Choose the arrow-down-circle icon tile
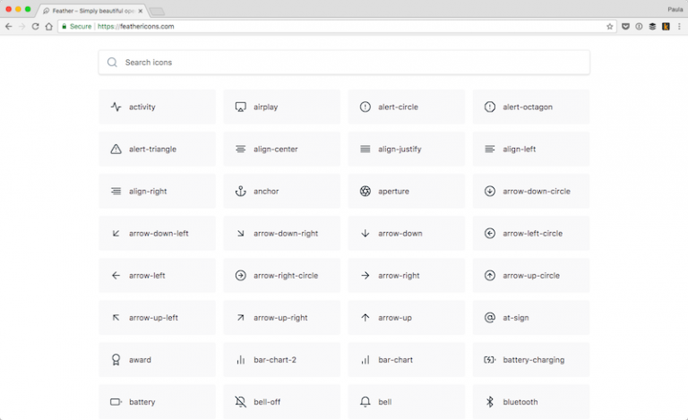Image resolution: width=688 pixels, height=420 pixels. pos(530,191)
